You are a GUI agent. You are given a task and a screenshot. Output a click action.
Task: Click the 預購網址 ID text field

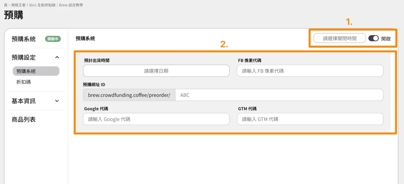(279, 95)
